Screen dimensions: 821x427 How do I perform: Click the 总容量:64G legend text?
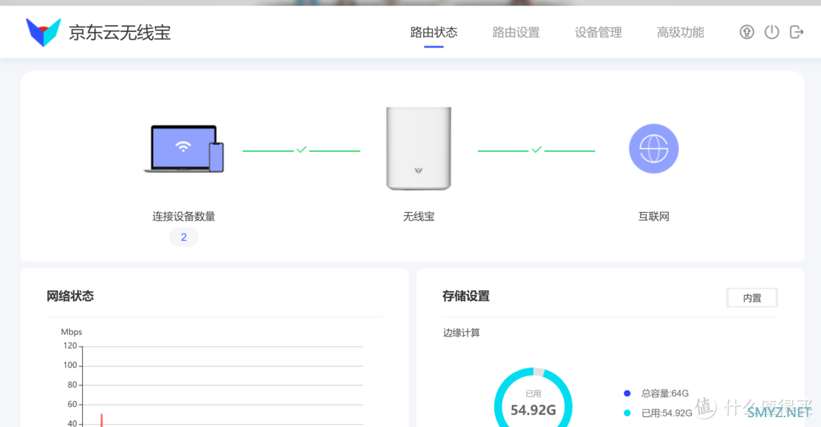click(x=665, y=394)
